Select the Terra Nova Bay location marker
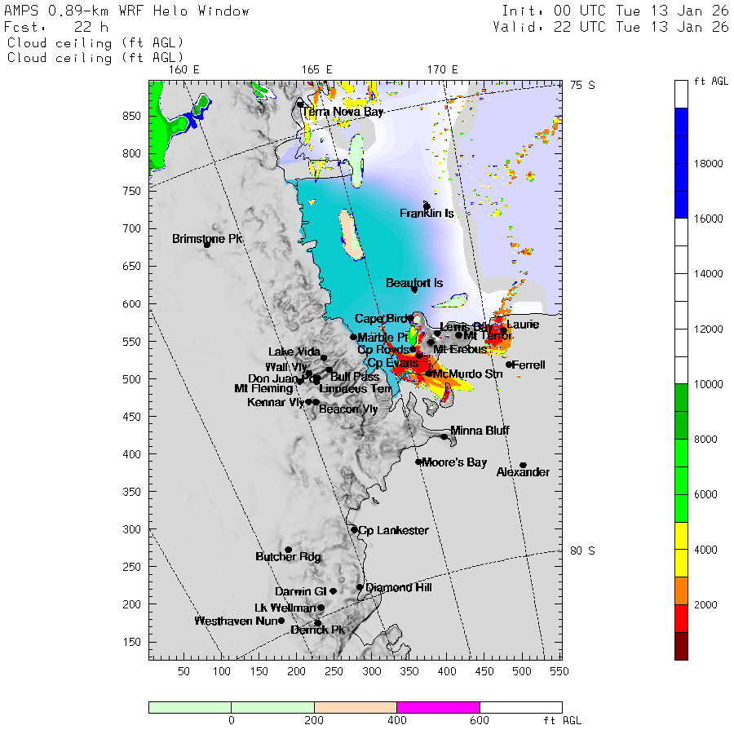Screen dimensions: 734x734 300,104
